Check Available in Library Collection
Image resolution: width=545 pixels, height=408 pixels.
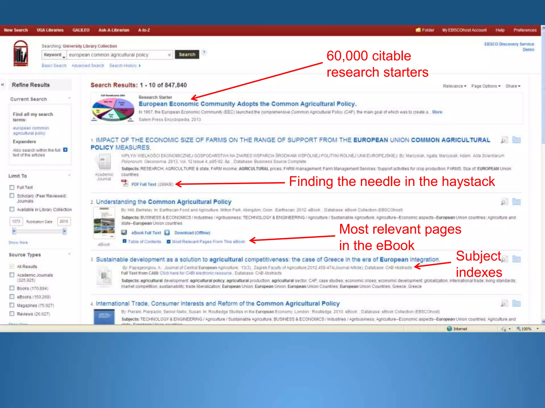point(12,209)
